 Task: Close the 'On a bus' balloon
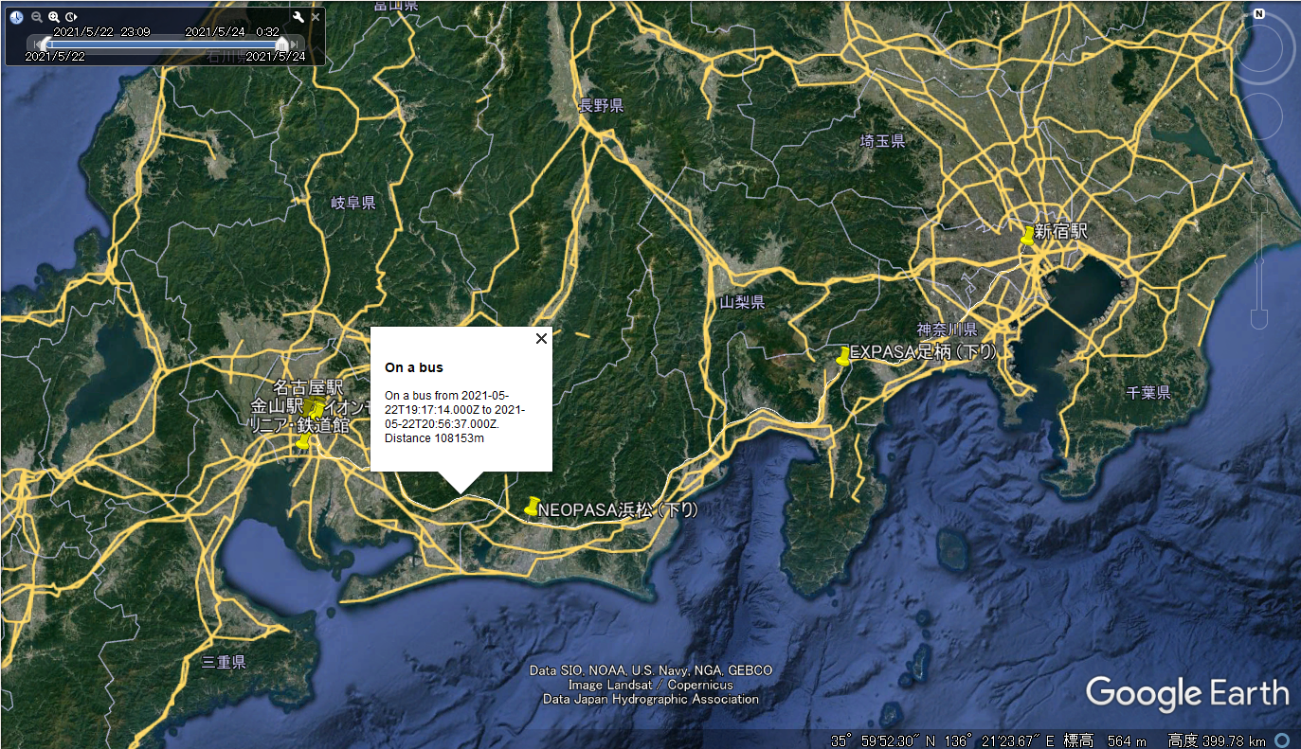541,338
